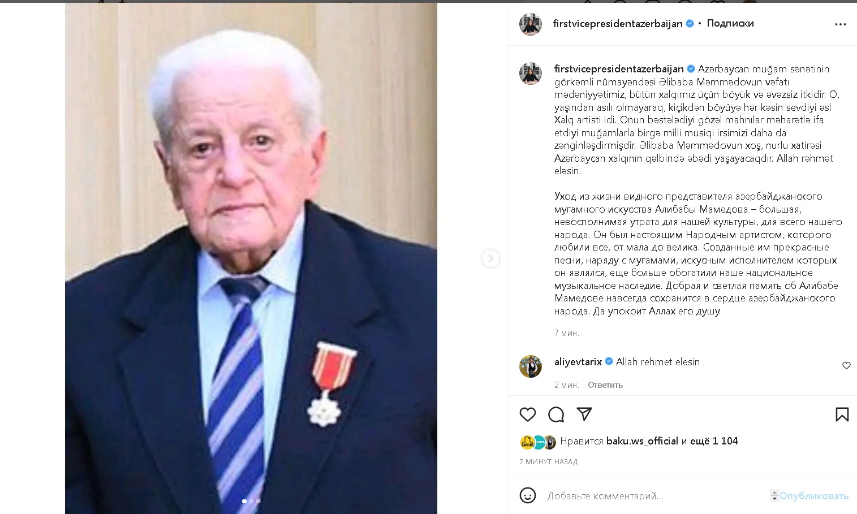Screen dimensions: 857x514
Task: Open aliyevtarix profile avatar
Action: pos(531,366)
